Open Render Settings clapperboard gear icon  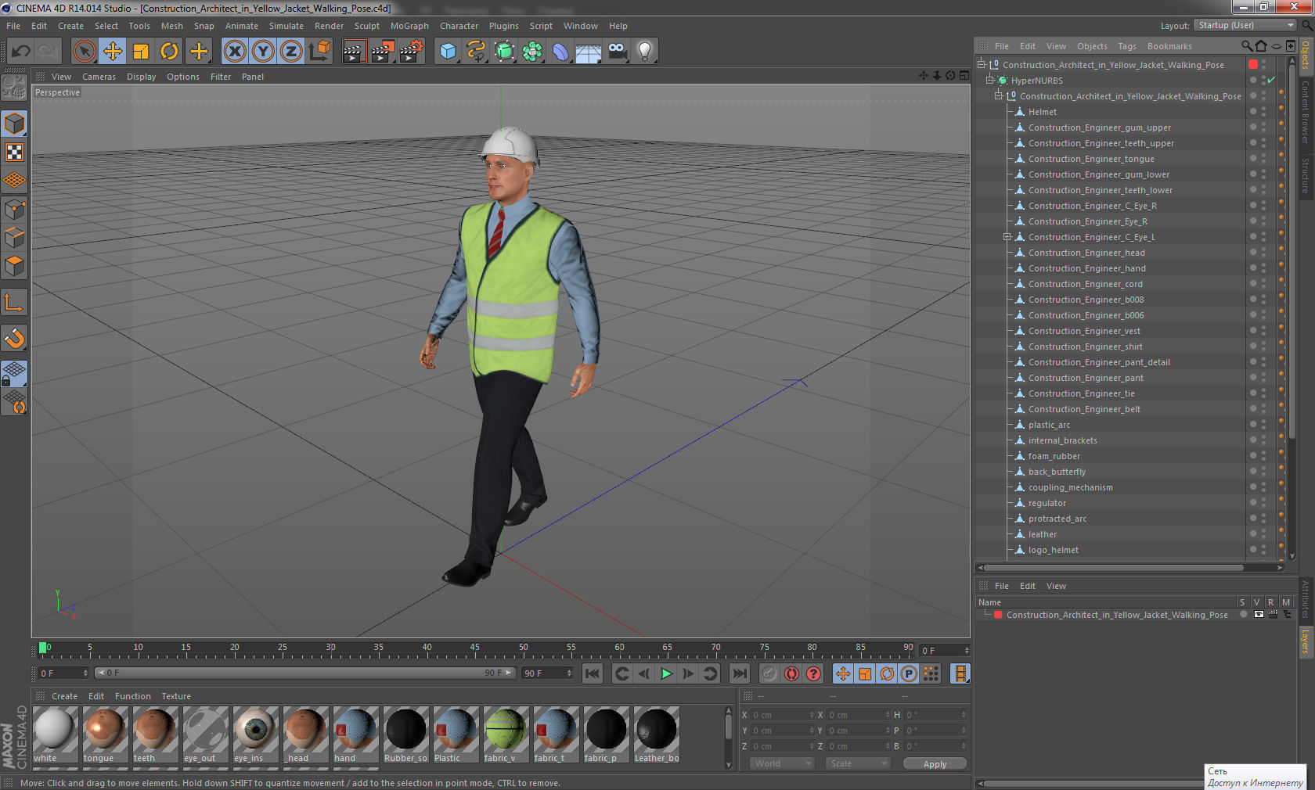(412, 52)
